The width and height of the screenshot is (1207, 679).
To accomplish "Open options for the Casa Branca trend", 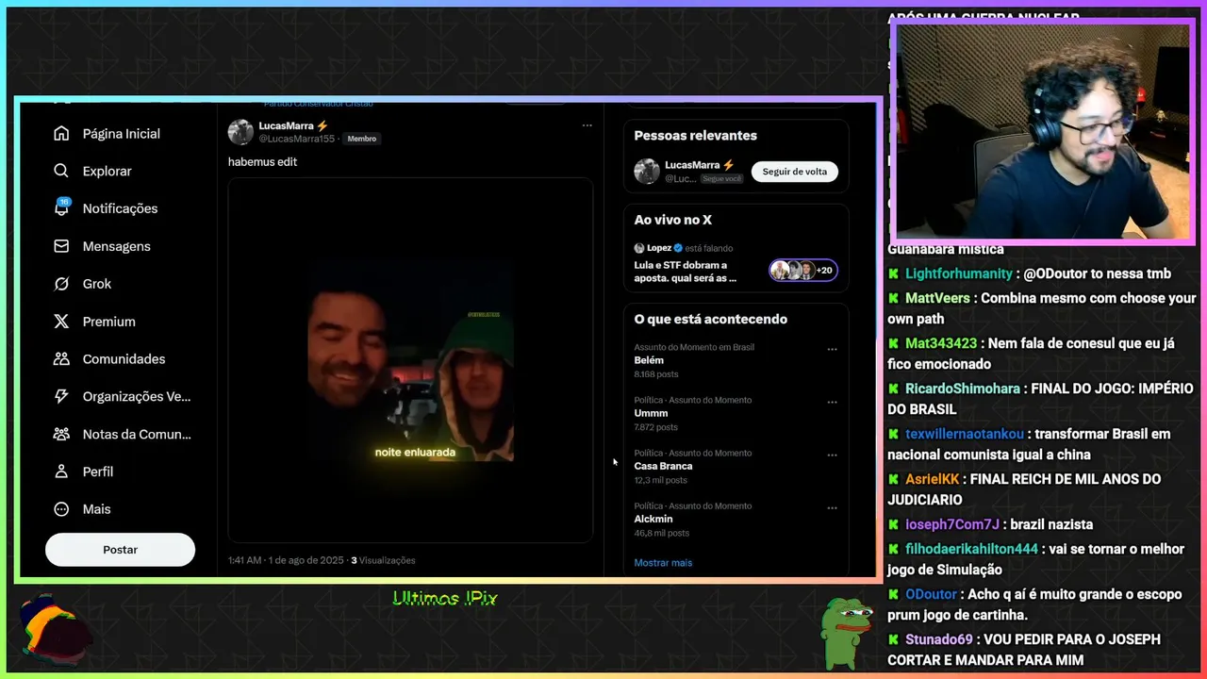I will (x=832, y=455).
